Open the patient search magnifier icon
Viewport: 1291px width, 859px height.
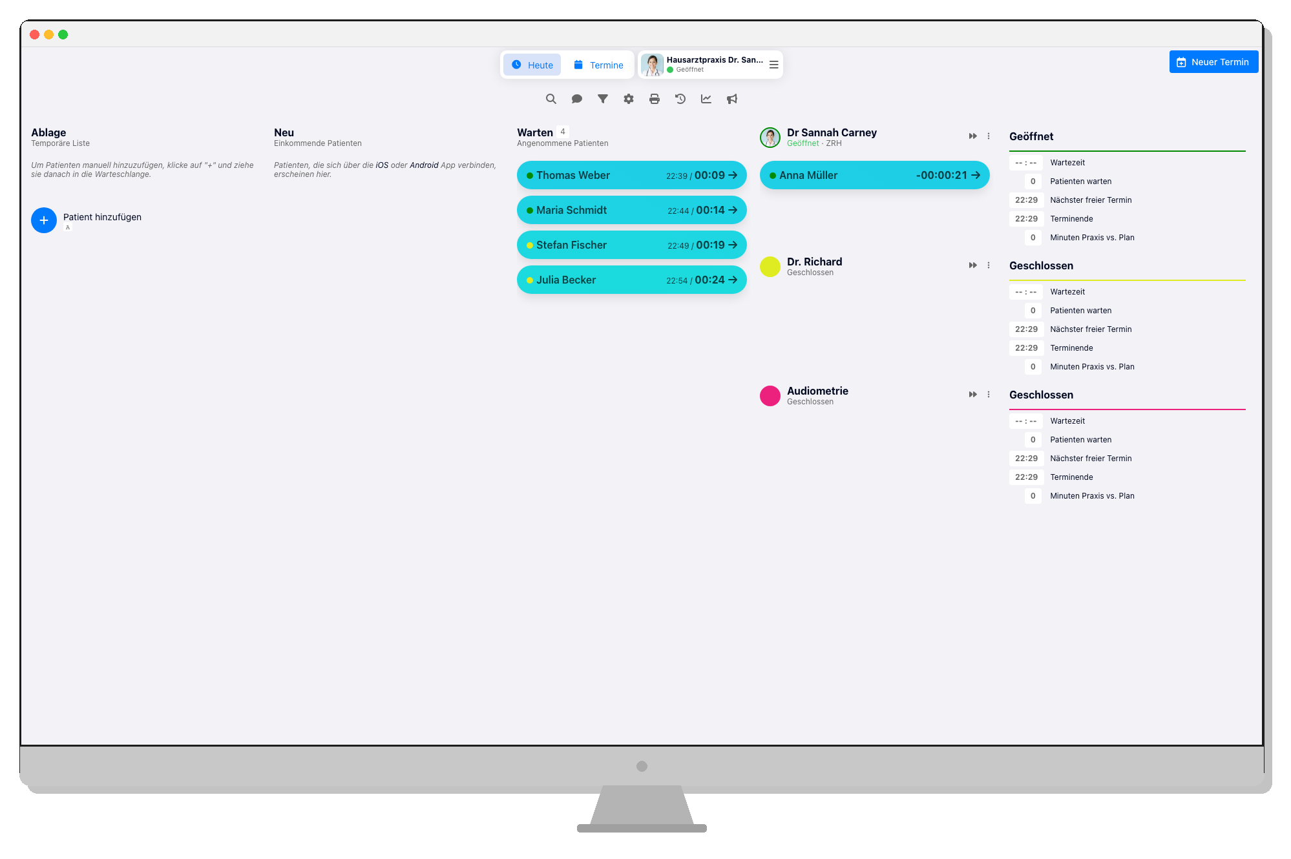[551, 99]
